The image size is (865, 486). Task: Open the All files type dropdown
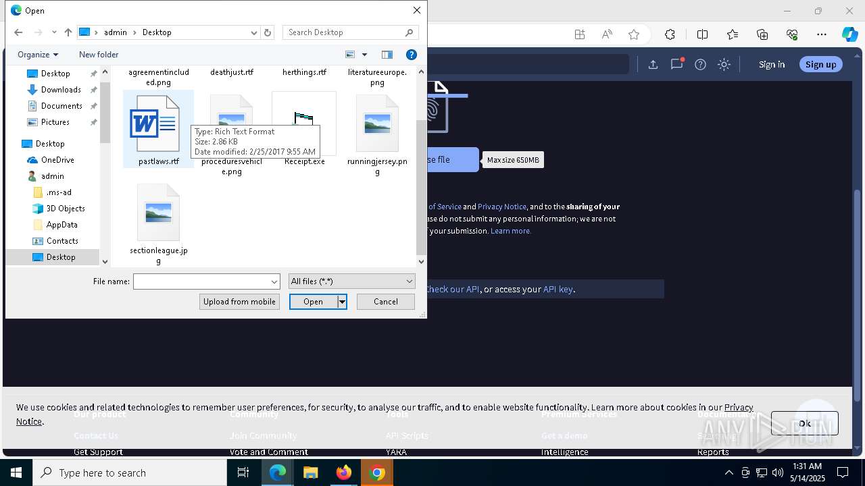(x=351, y=281)
